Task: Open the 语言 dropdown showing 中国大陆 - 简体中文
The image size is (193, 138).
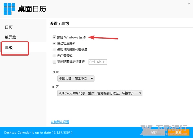Action: (76, 78)
